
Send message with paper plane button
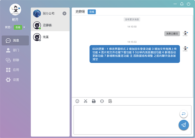coord(184,125)
